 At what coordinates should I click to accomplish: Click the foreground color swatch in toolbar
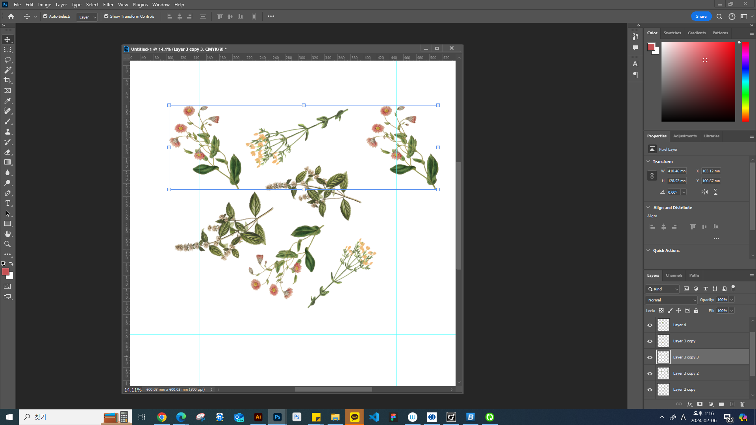(5, 272)
